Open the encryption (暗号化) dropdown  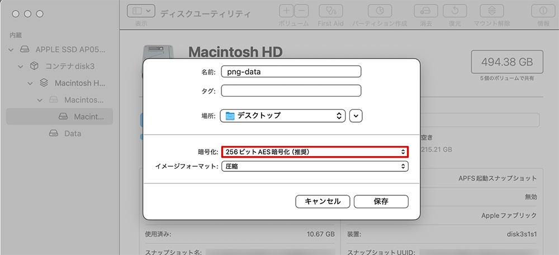[x=315, y=151]
